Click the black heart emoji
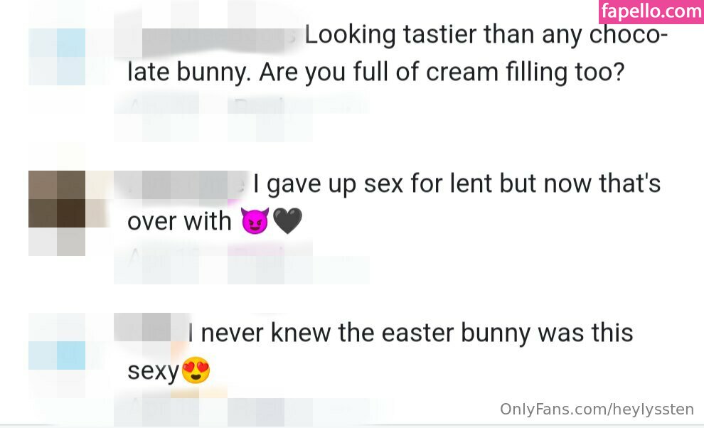This screenshot has width=704, height=428. coord(287,222)
